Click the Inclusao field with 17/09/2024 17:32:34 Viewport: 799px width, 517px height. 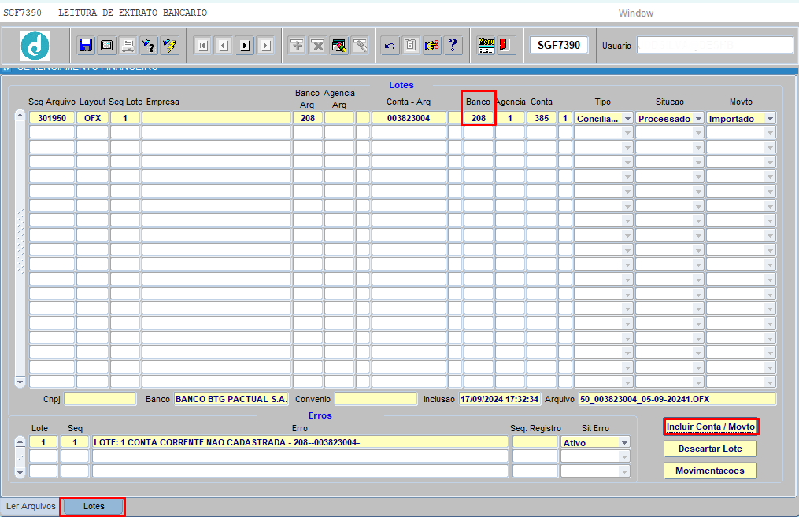pos(499,399)
